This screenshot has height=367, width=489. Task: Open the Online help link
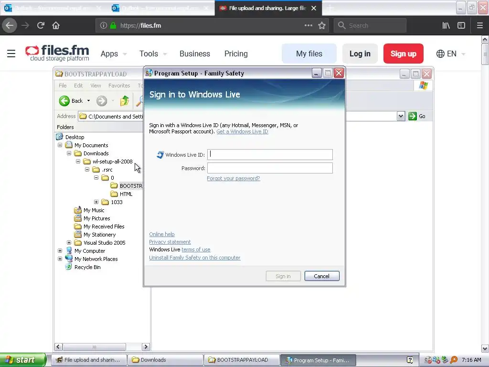point(162,234)
